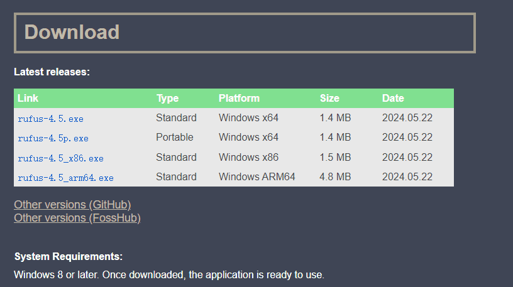Click the Windows 8 or later requirement text
Image resolution: width=513 pixels, height=287 pixels.
(168, 275)
